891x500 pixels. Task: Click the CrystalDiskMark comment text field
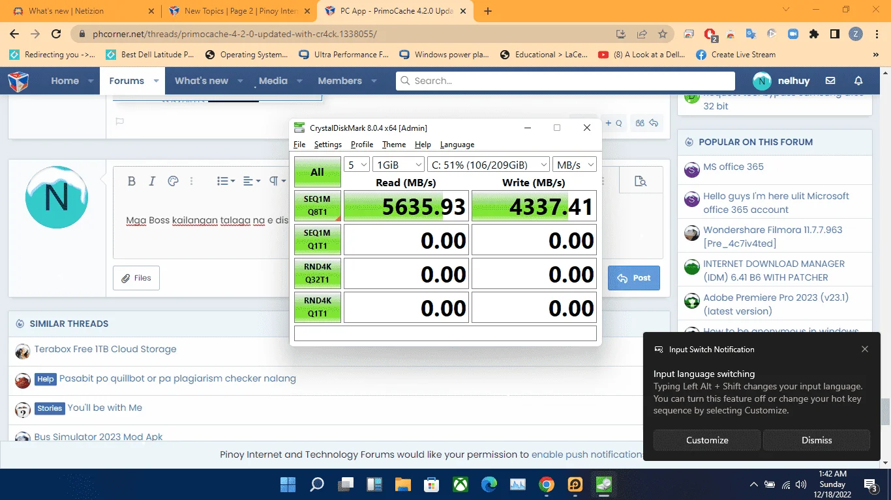[445, 333]
